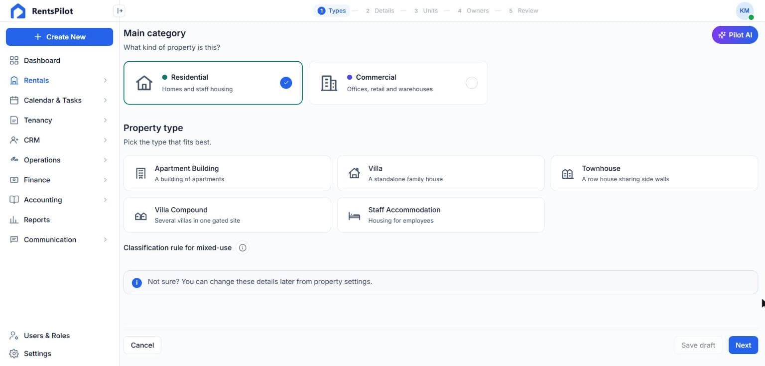Go to the Details step
765x366 pixels.
(380, 10)
